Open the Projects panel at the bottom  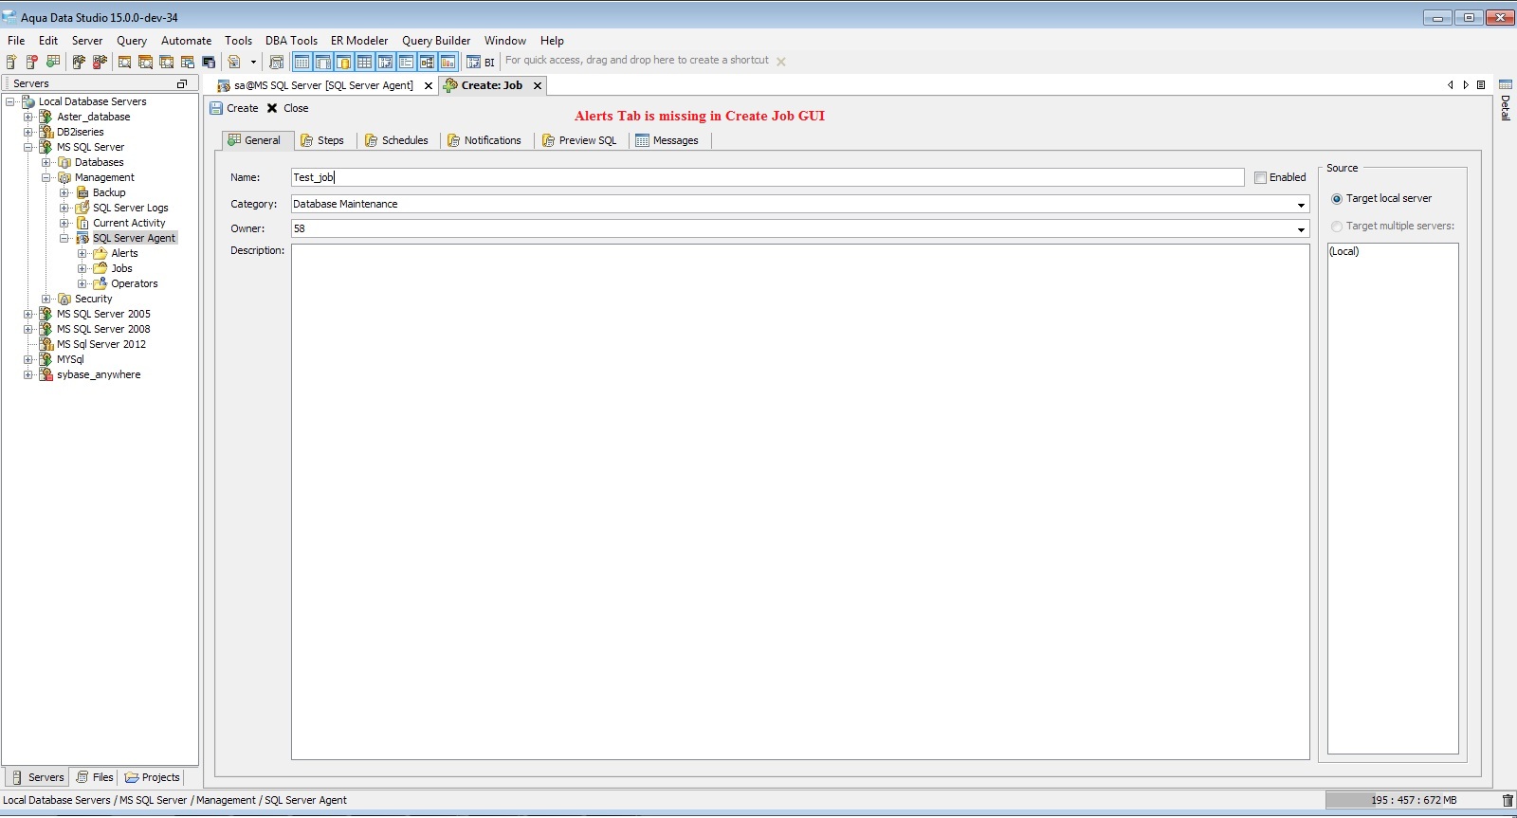(x=153, y=777)
